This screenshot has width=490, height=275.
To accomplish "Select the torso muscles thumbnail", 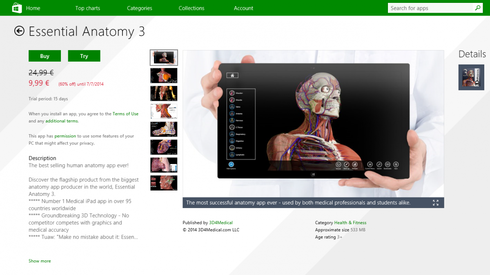I will click(164, 75).
